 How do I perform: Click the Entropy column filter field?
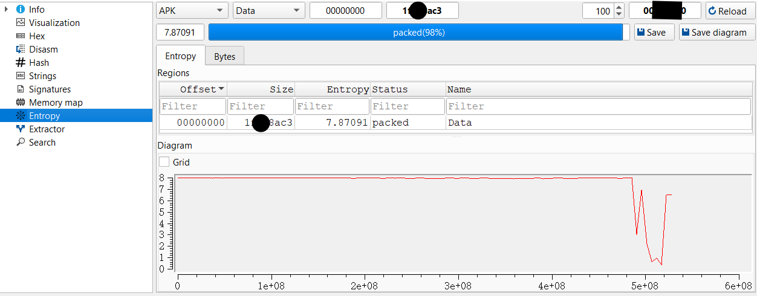332,106
